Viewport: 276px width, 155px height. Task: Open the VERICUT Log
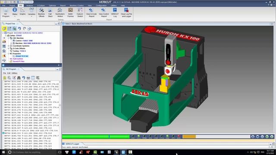115,12
